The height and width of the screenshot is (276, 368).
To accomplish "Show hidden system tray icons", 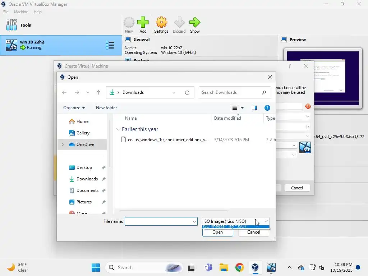I will [x=290, y=267].
